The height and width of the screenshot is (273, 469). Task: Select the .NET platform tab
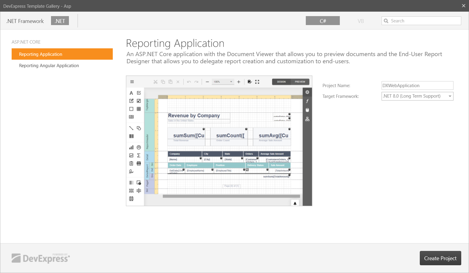coord(60,21)
